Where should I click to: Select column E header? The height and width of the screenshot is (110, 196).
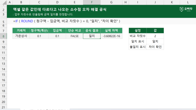75,2
